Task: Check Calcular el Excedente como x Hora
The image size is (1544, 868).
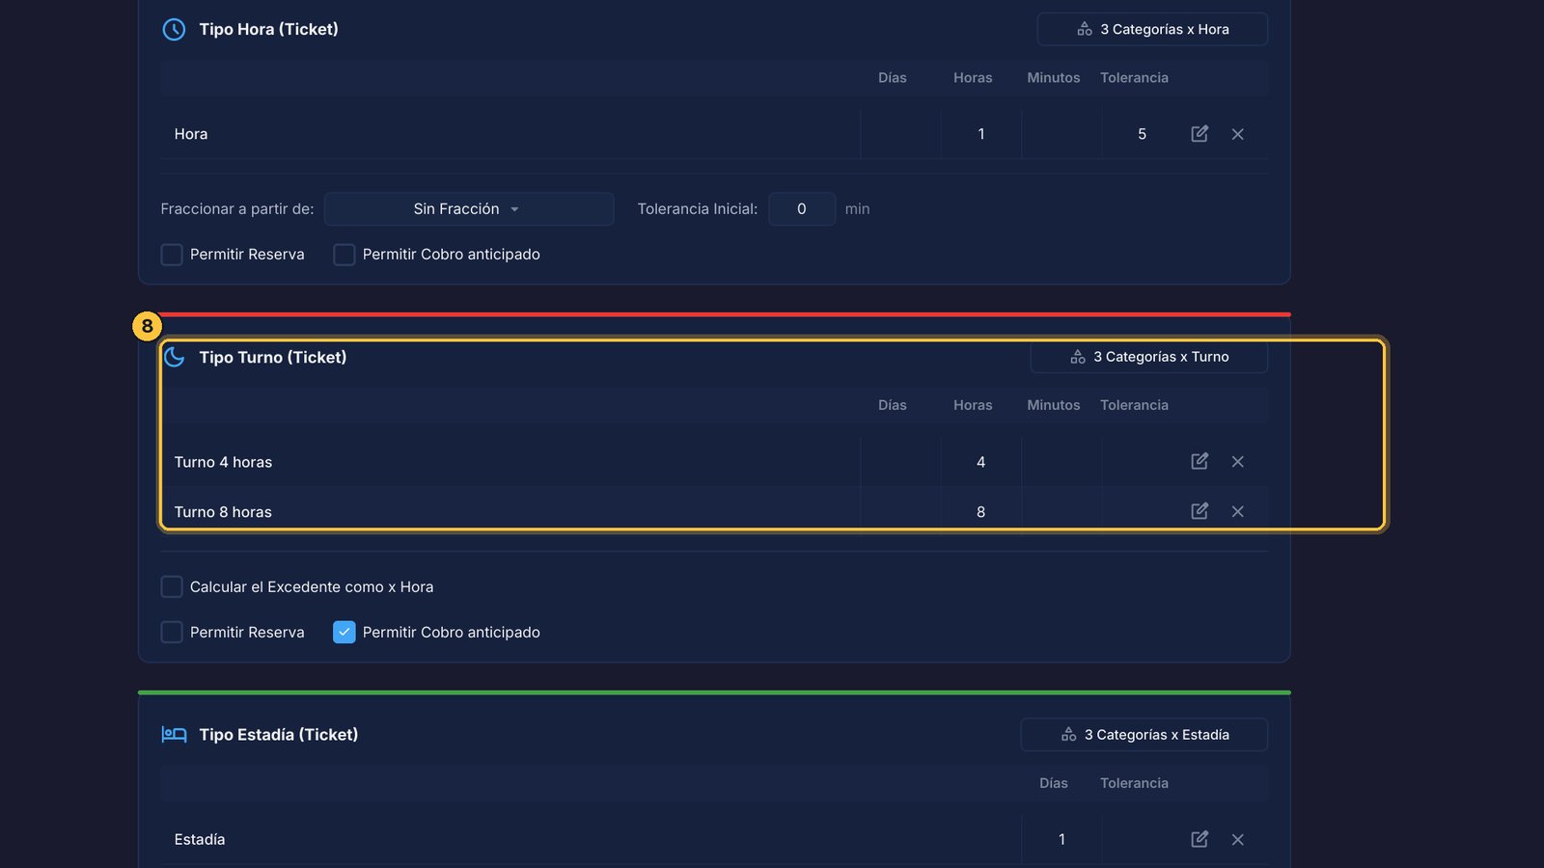Action: click(172, 586)
